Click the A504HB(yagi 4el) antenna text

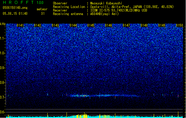coord(104,14)
